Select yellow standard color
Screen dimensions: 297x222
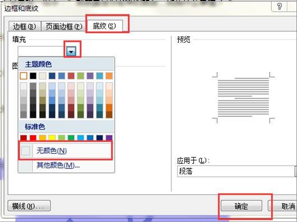click(52, 138)
